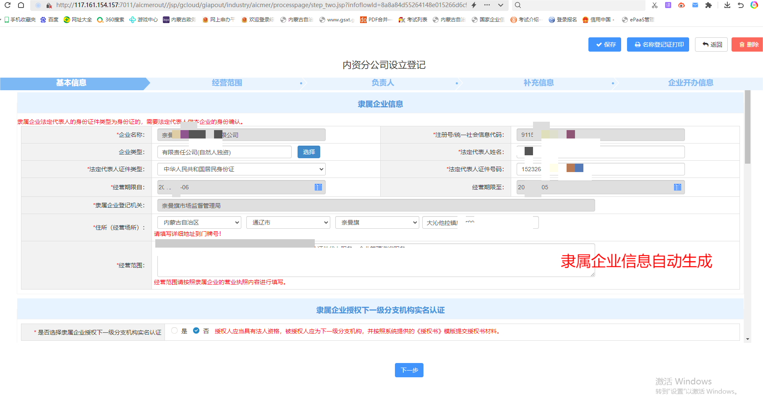Open the 奈曼旗 district dropdown
The width and height of the screenshot is (763, 397).
(377, 222)
